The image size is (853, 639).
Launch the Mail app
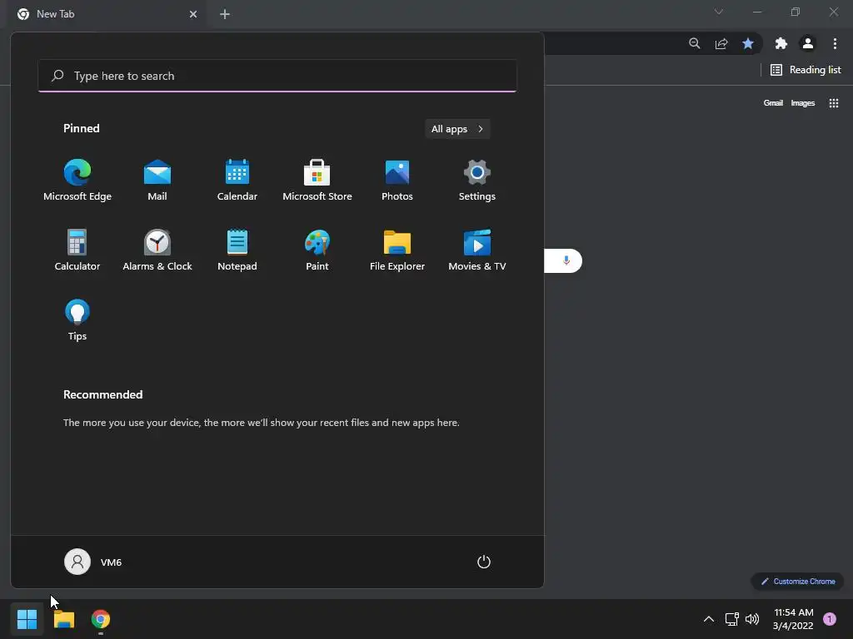pyautogui.click(x=157, y=181)
